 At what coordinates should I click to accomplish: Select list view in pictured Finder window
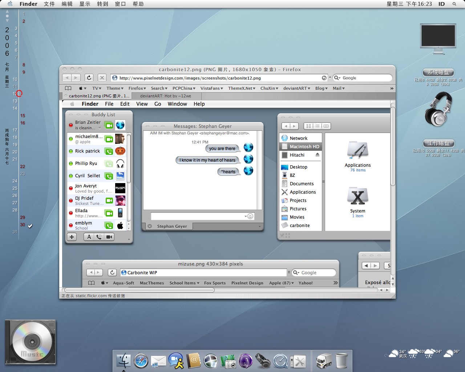pos(317,126)
